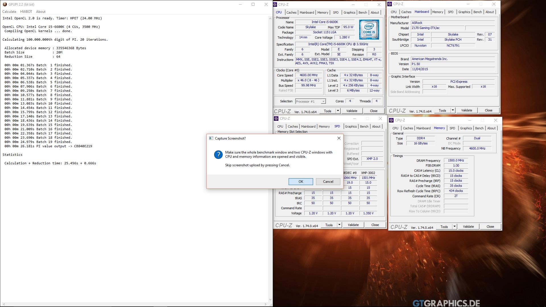Click Tools button in CPU window
Screen dimensions: 546x307
click(328, 111)
